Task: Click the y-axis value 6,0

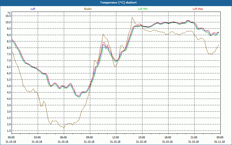Action: click(9, 73)
